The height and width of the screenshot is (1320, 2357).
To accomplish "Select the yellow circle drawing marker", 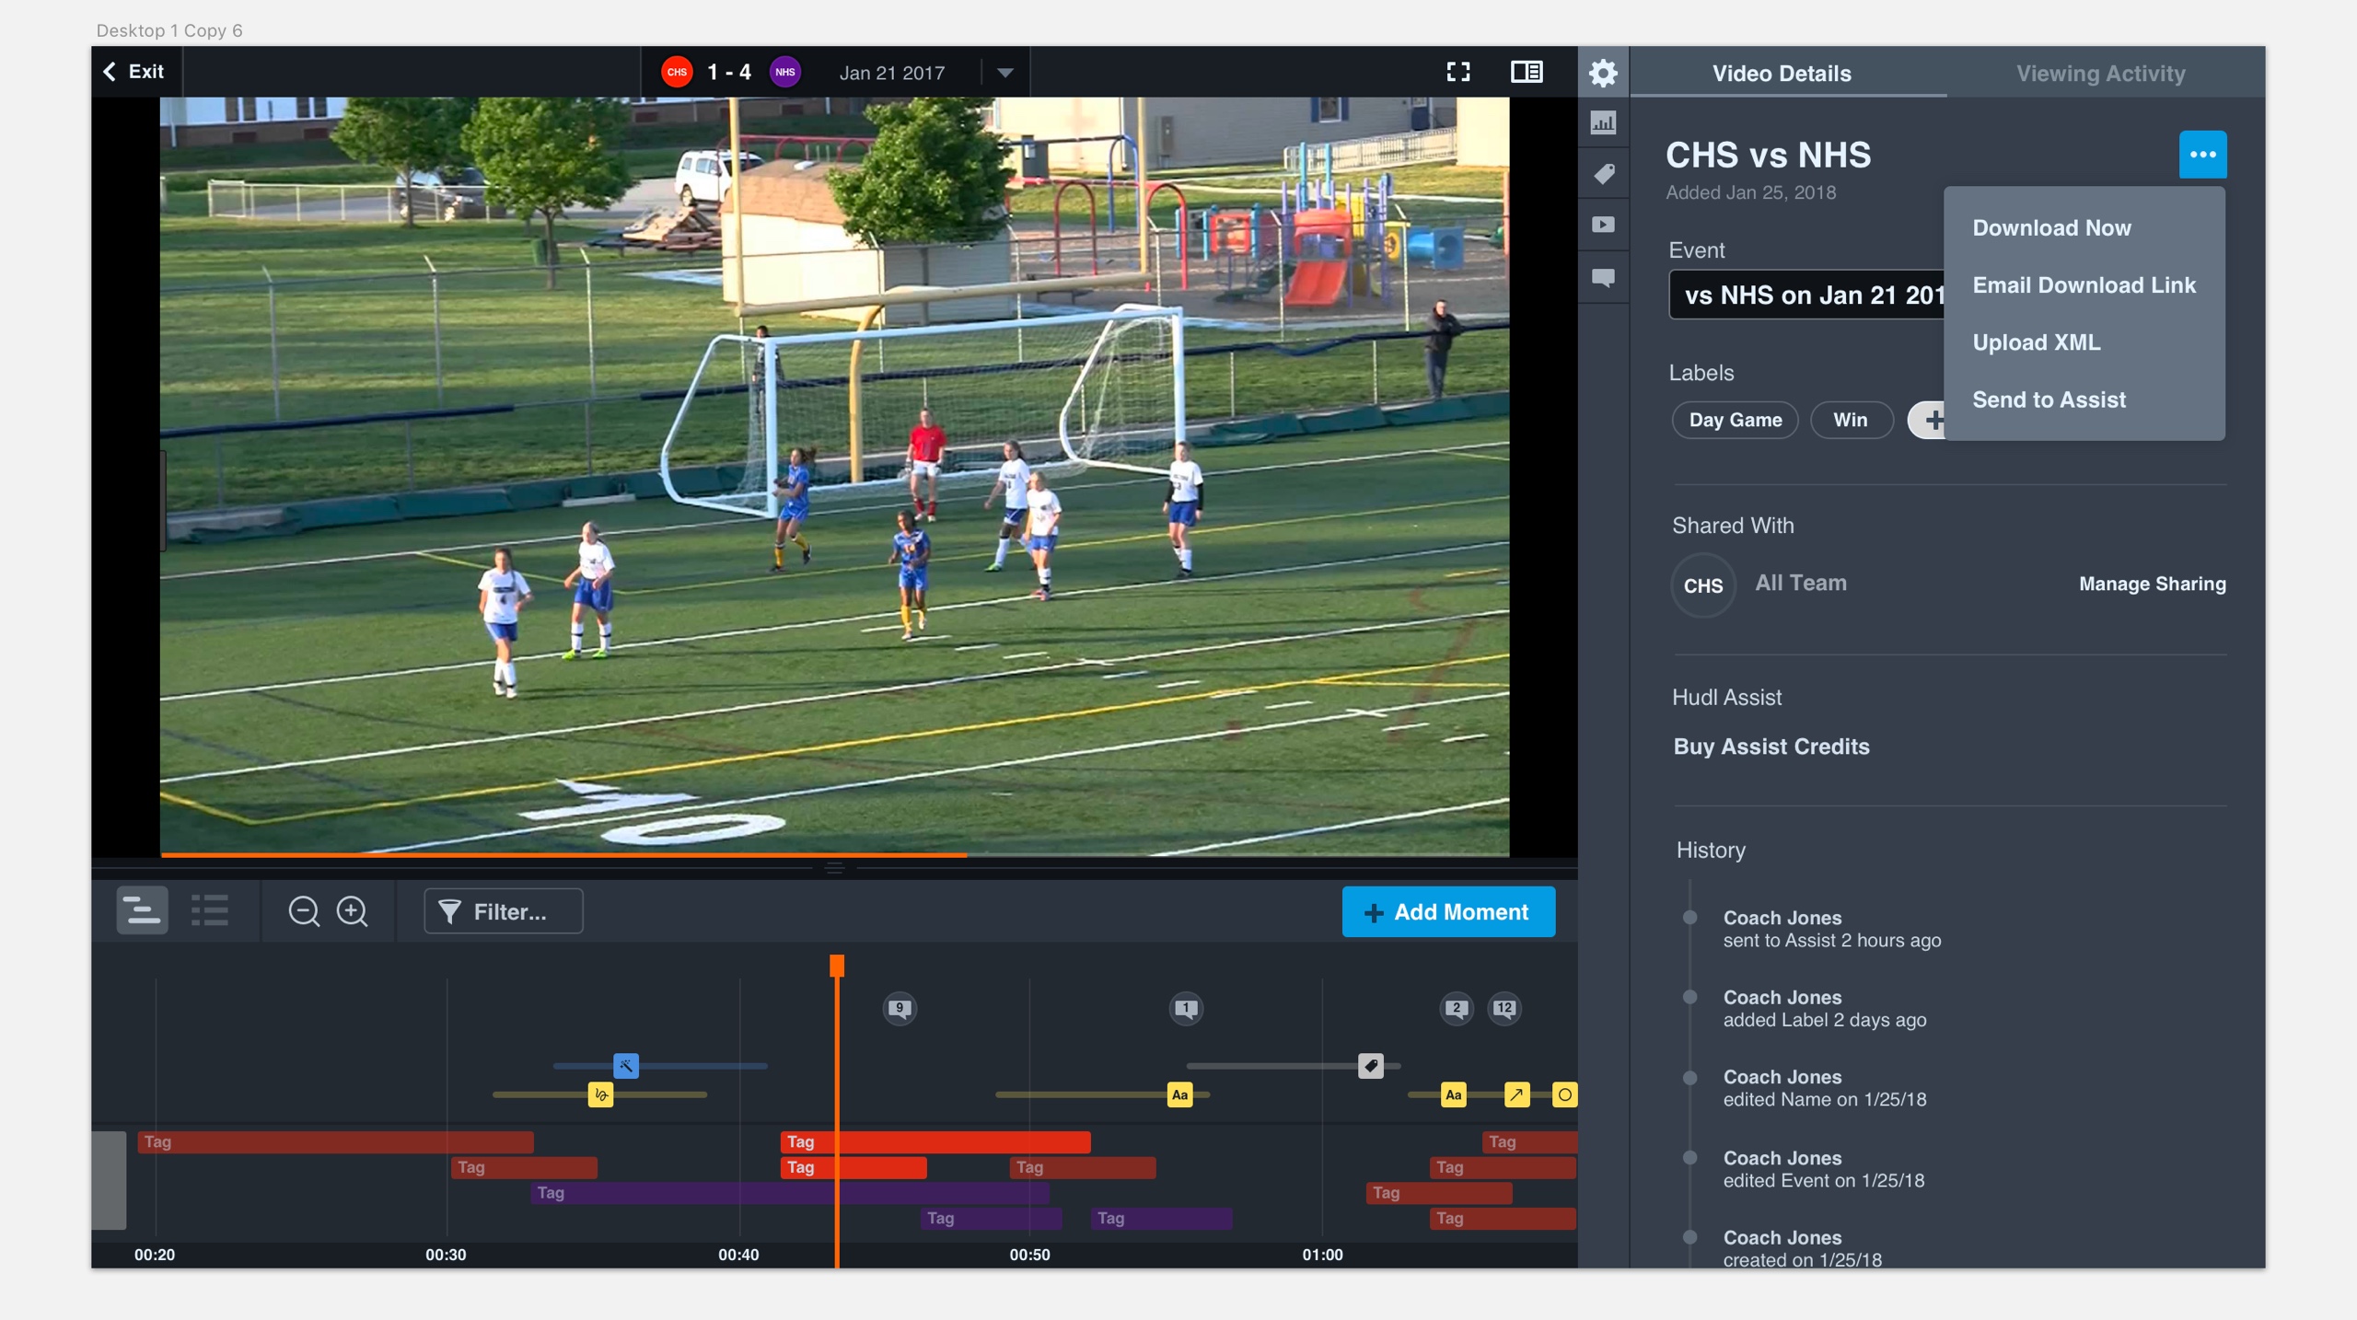I will click(x=1564, y=1094).
